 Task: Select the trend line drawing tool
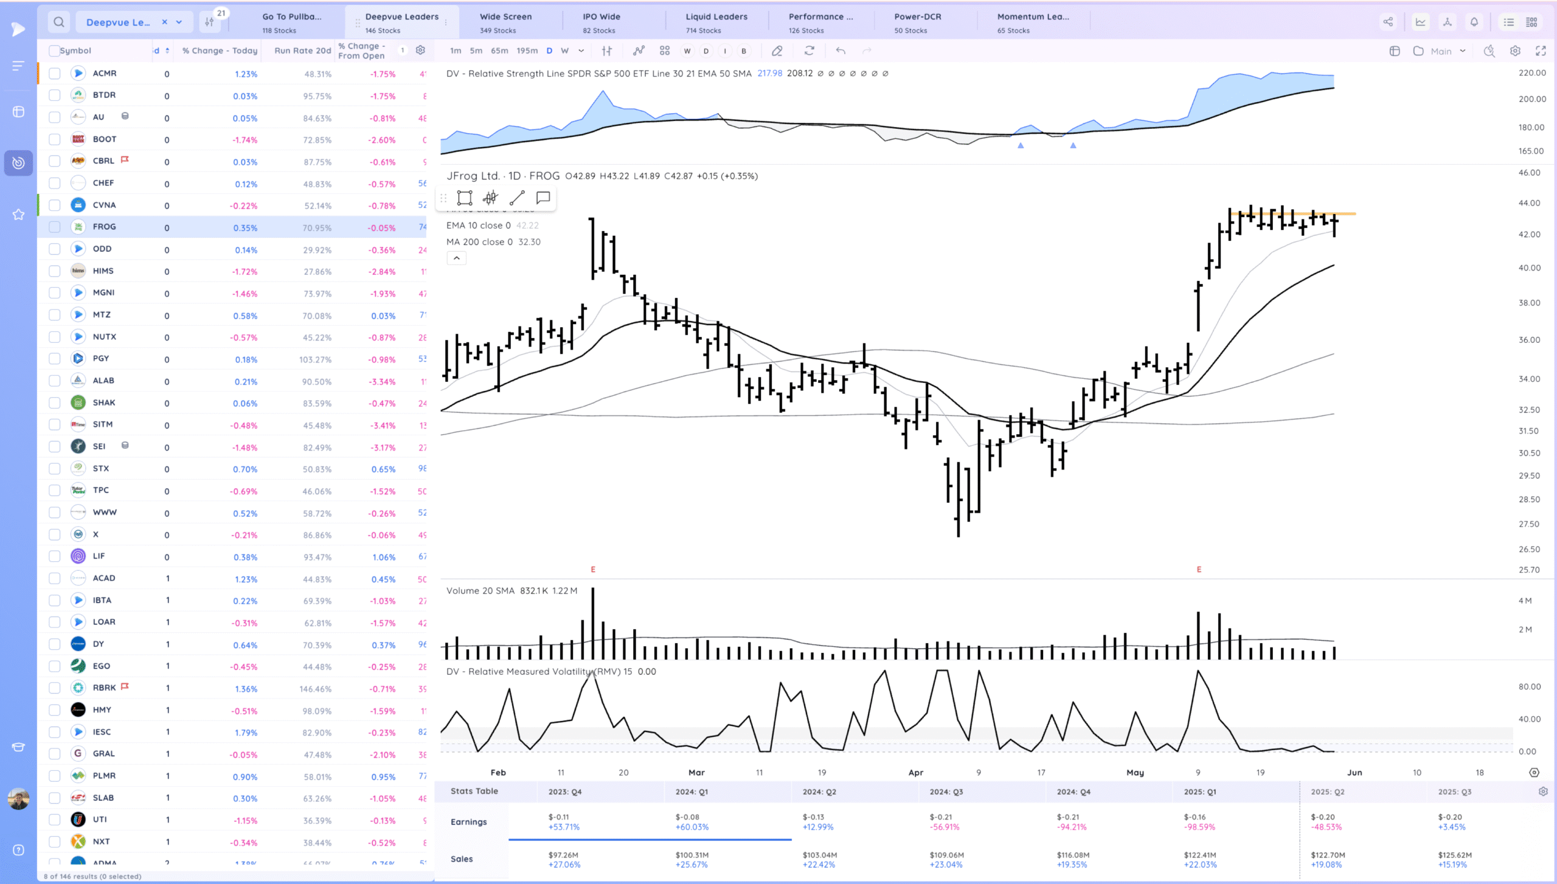coord(517,198)
